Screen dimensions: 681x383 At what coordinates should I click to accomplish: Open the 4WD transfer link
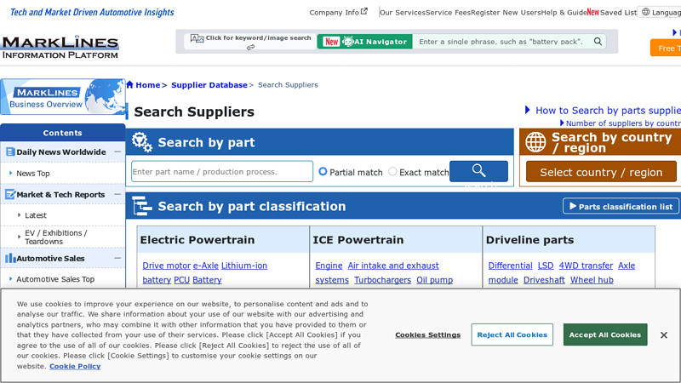pyautogui.click(x=586, y=266)
